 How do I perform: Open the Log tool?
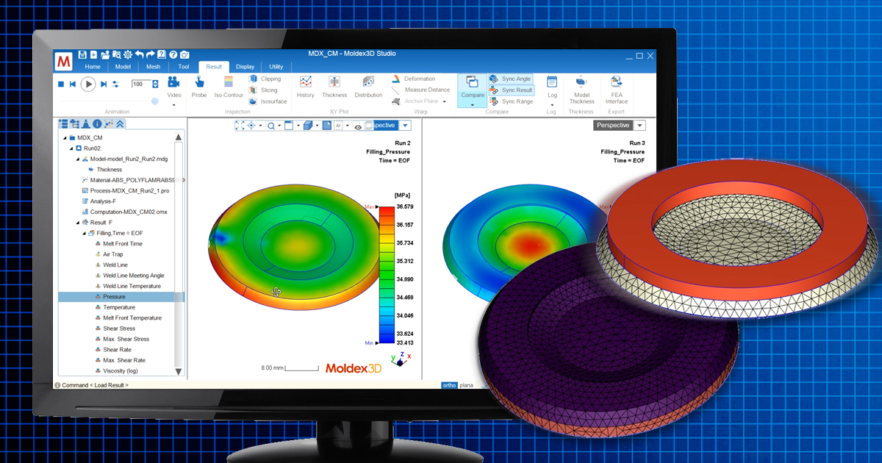552,87
